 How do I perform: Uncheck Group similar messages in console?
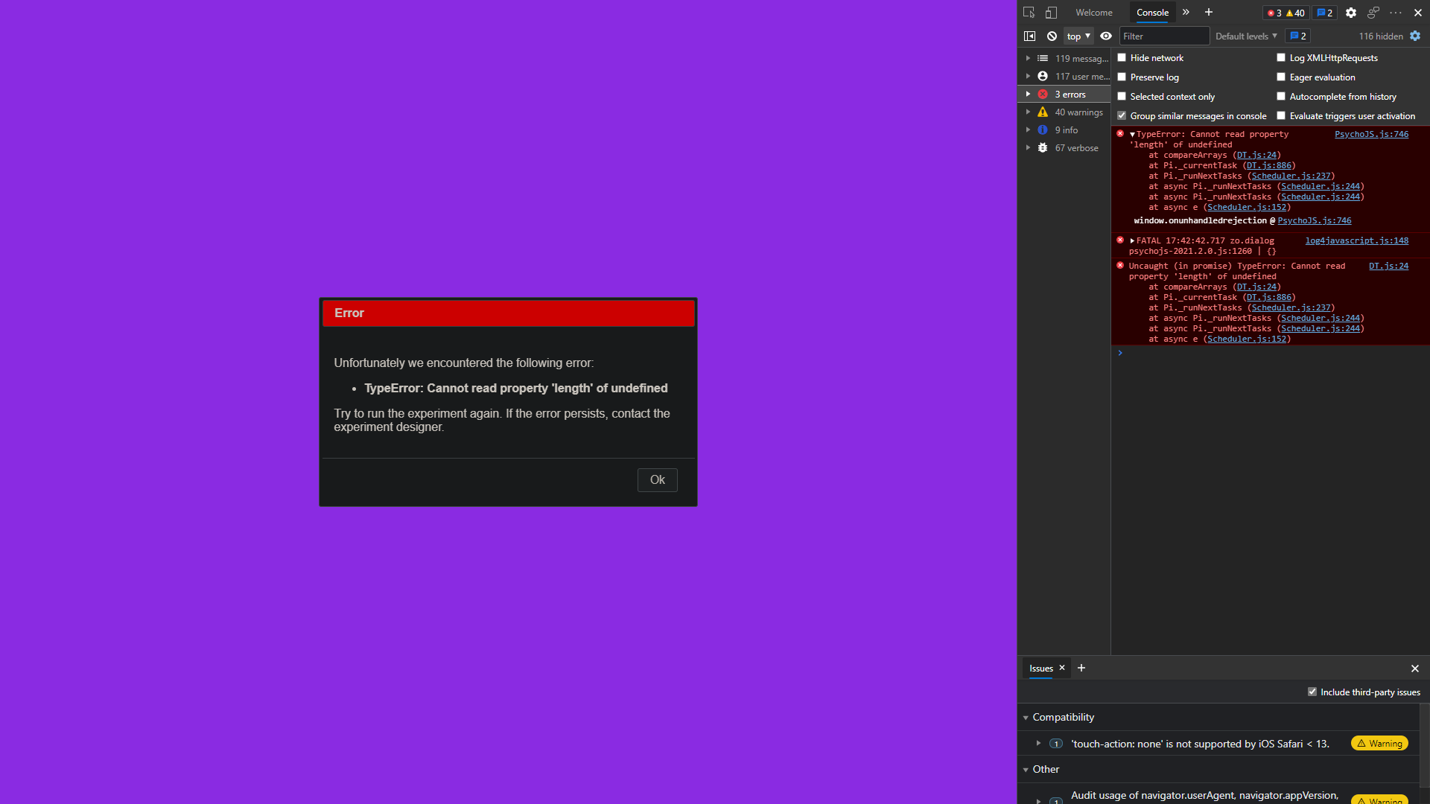(1122, 116)
